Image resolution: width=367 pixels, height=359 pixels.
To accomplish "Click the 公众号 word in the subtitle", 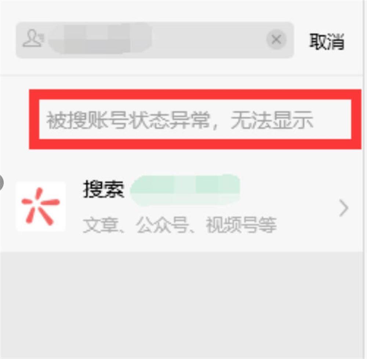I will tap(162, 225).
